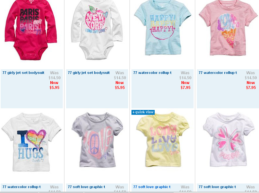Open 77 watercolor rollup t link under ice cream tee

218,73
